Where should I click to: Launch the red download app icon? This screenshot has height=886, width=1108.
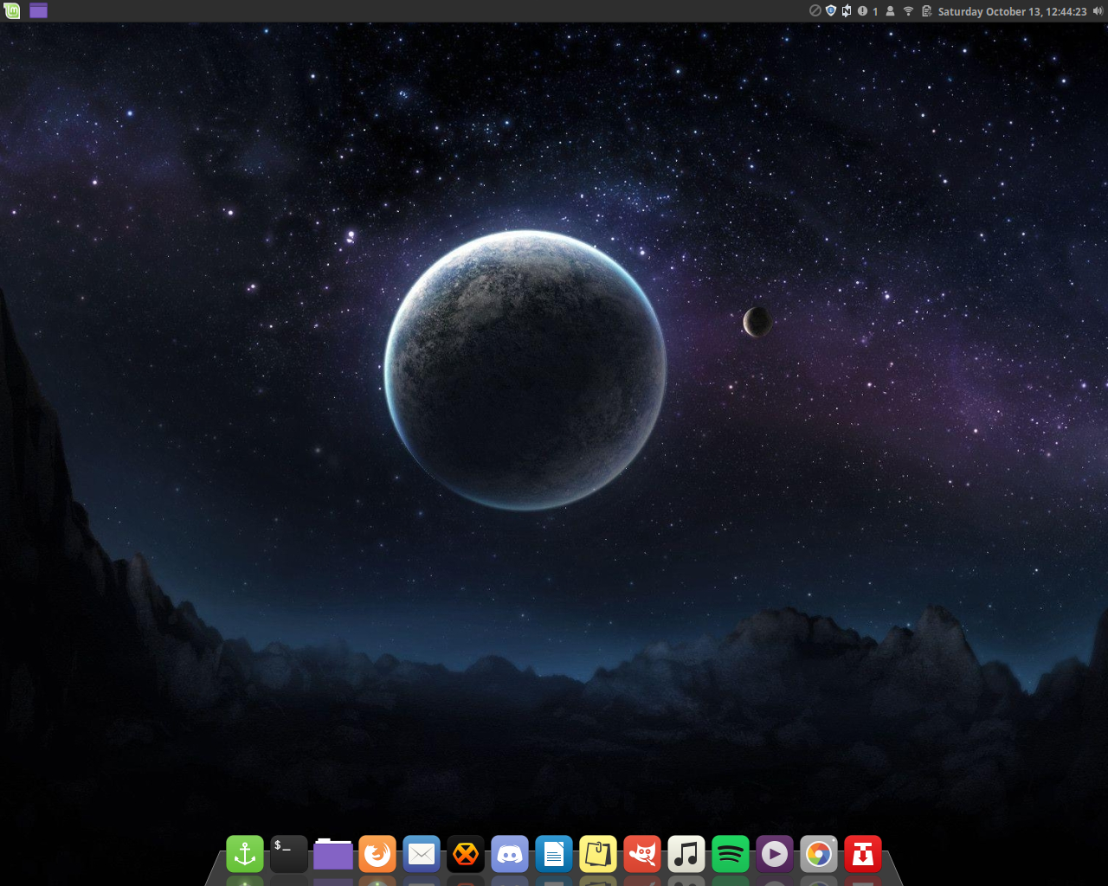click(863, 854)
